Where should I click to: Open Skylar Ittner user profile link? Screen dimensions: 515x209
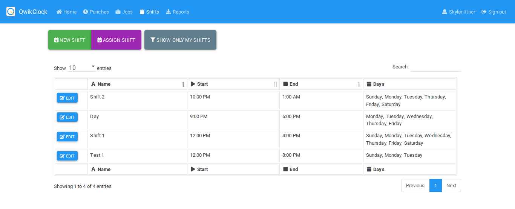pyautogui.click(x=458, y=12)
